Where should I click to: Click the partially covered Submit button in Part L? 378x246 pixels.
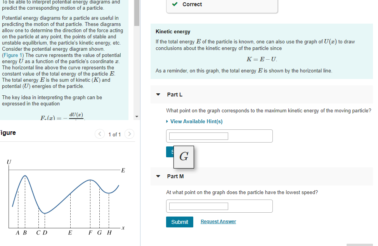(x=171, y=151)
